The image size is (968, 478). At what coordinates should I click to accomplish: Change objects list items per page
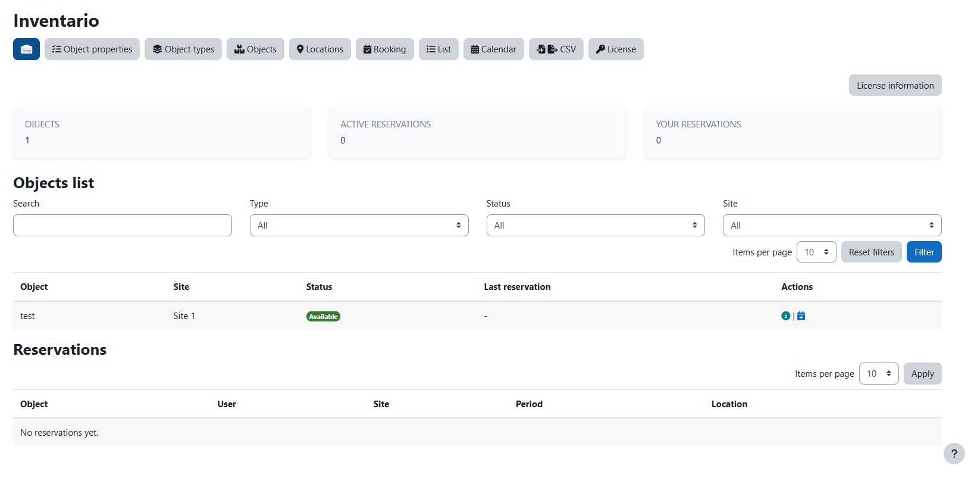tap(816, 252)
